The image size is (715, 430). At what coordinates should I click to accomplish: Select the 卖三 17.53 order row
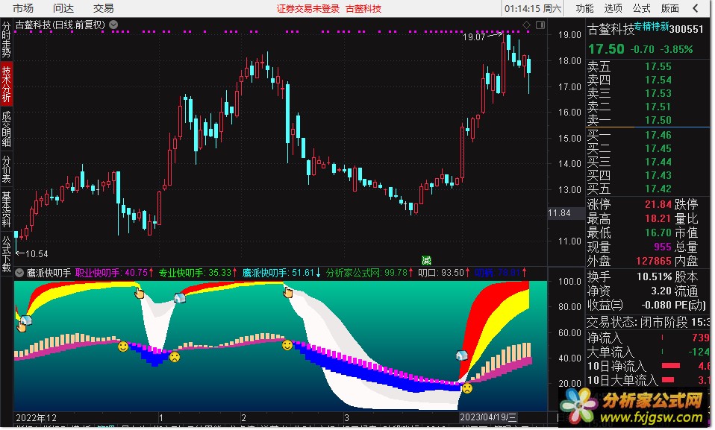[x=649, y=93]
